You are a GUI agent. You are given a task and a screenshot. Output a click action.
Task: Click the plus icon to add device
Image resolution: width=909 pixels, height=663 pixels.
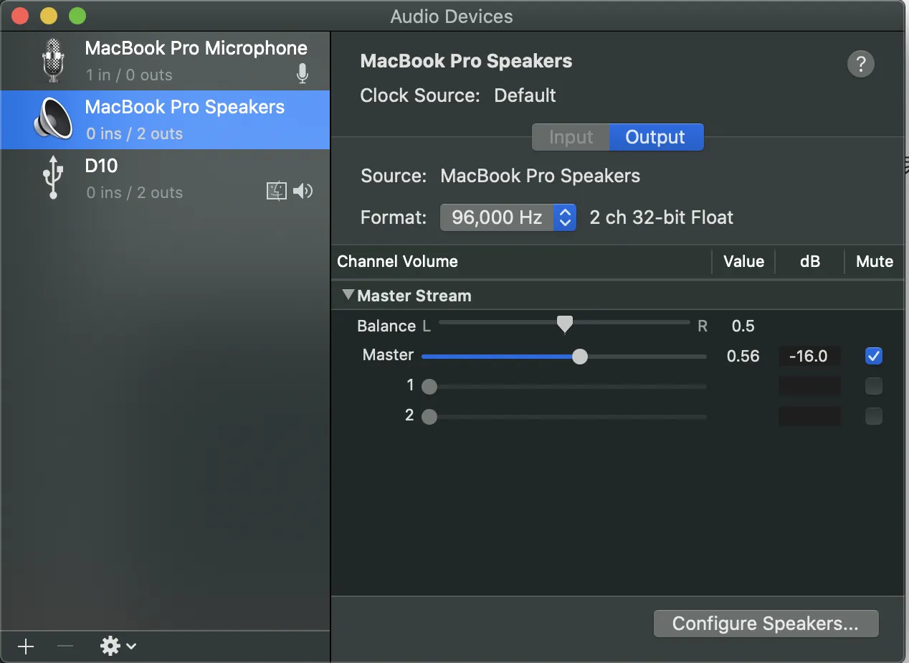point(26,646)
